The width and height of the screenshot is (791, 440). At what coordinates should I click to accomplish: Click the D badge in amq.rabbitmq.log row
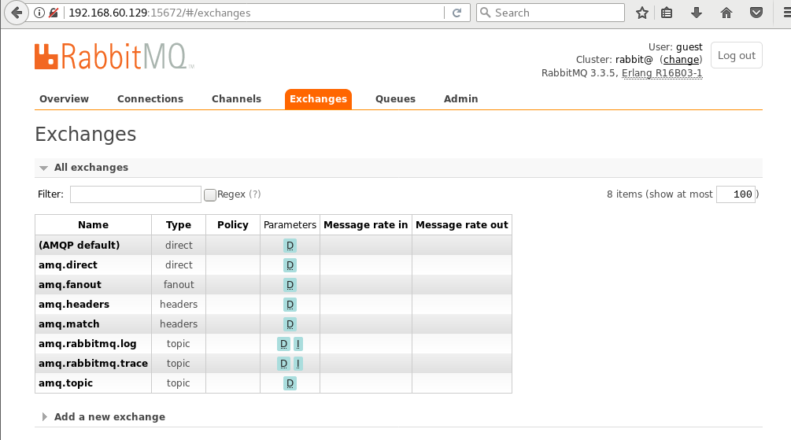pos(283,344)
